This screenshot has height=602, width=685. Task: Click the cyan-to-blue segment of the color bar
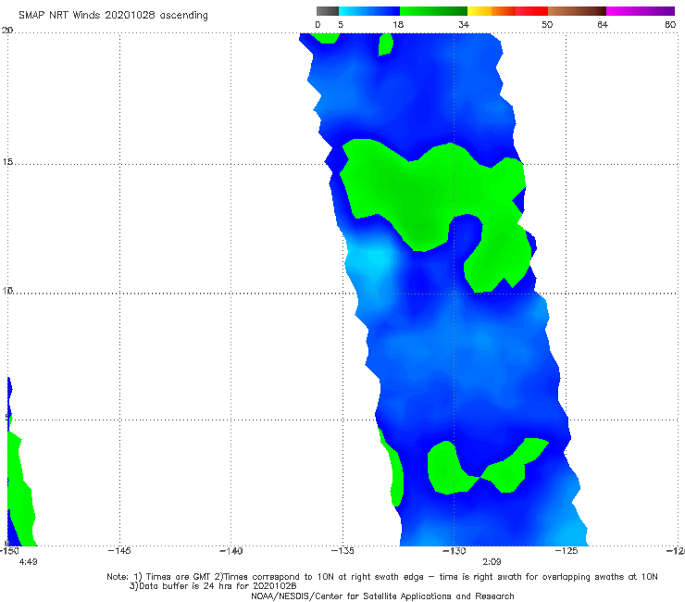[369, 11]
